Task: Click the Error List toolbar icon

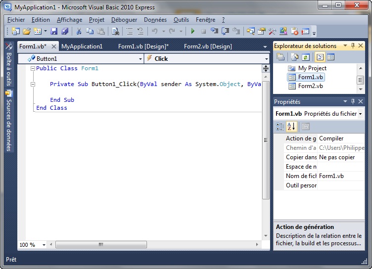Action: pyautogui.click(x=294, y=31)
